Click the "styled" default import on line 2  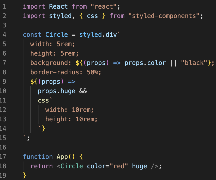click(x=60, y=16)
